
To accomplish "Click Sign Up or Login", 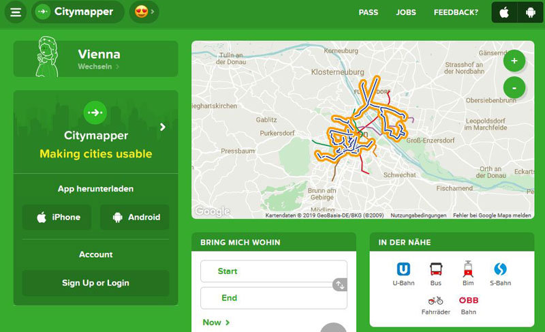I will (95, 283).
